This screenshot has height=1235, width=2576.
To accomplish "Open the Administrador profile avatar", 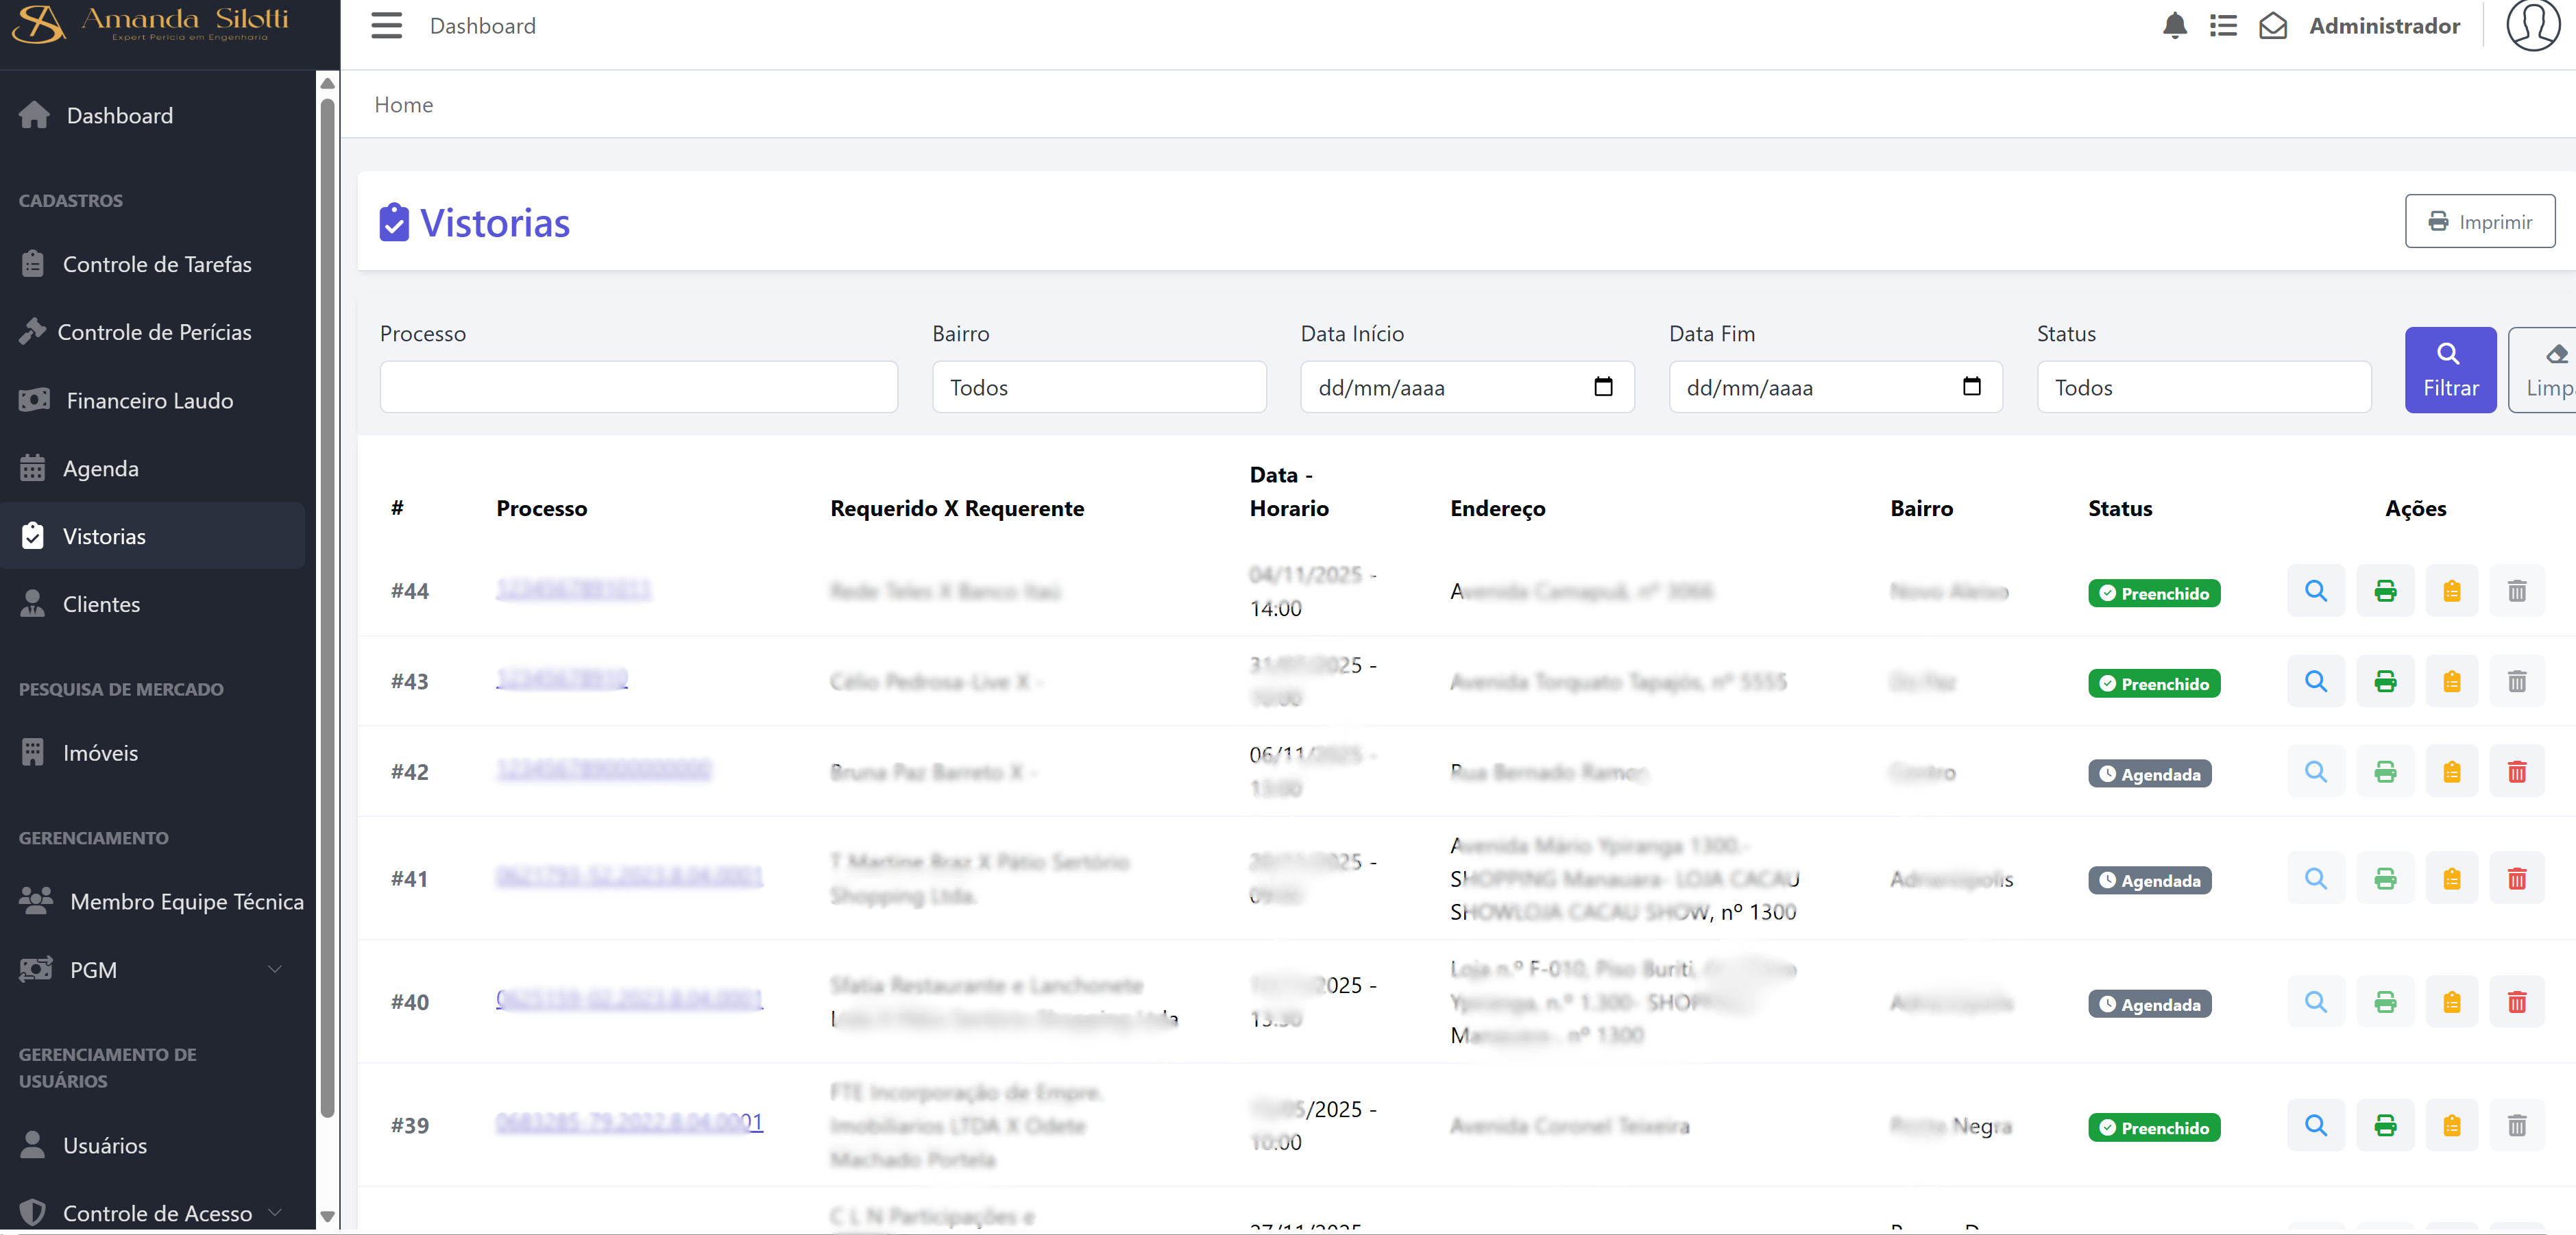I will tap(2532, 26).
